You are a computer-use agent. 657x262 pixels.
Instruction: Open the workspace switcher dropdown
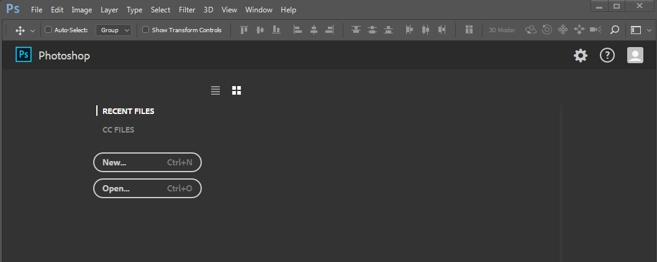pos(641,30)
